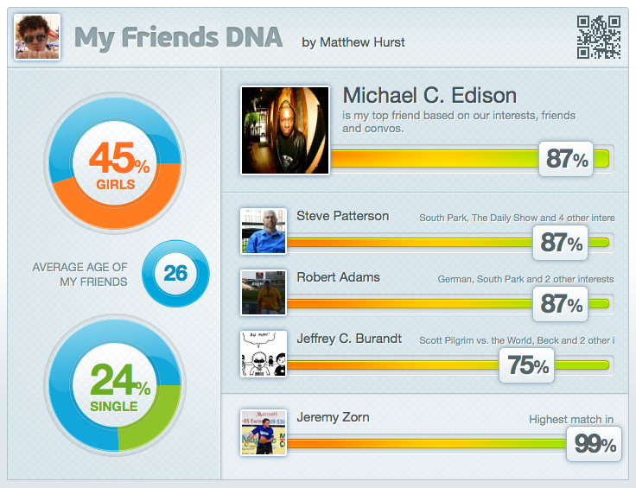
Task: Open Steve Patterson's name link
Action: pos(342,216)
